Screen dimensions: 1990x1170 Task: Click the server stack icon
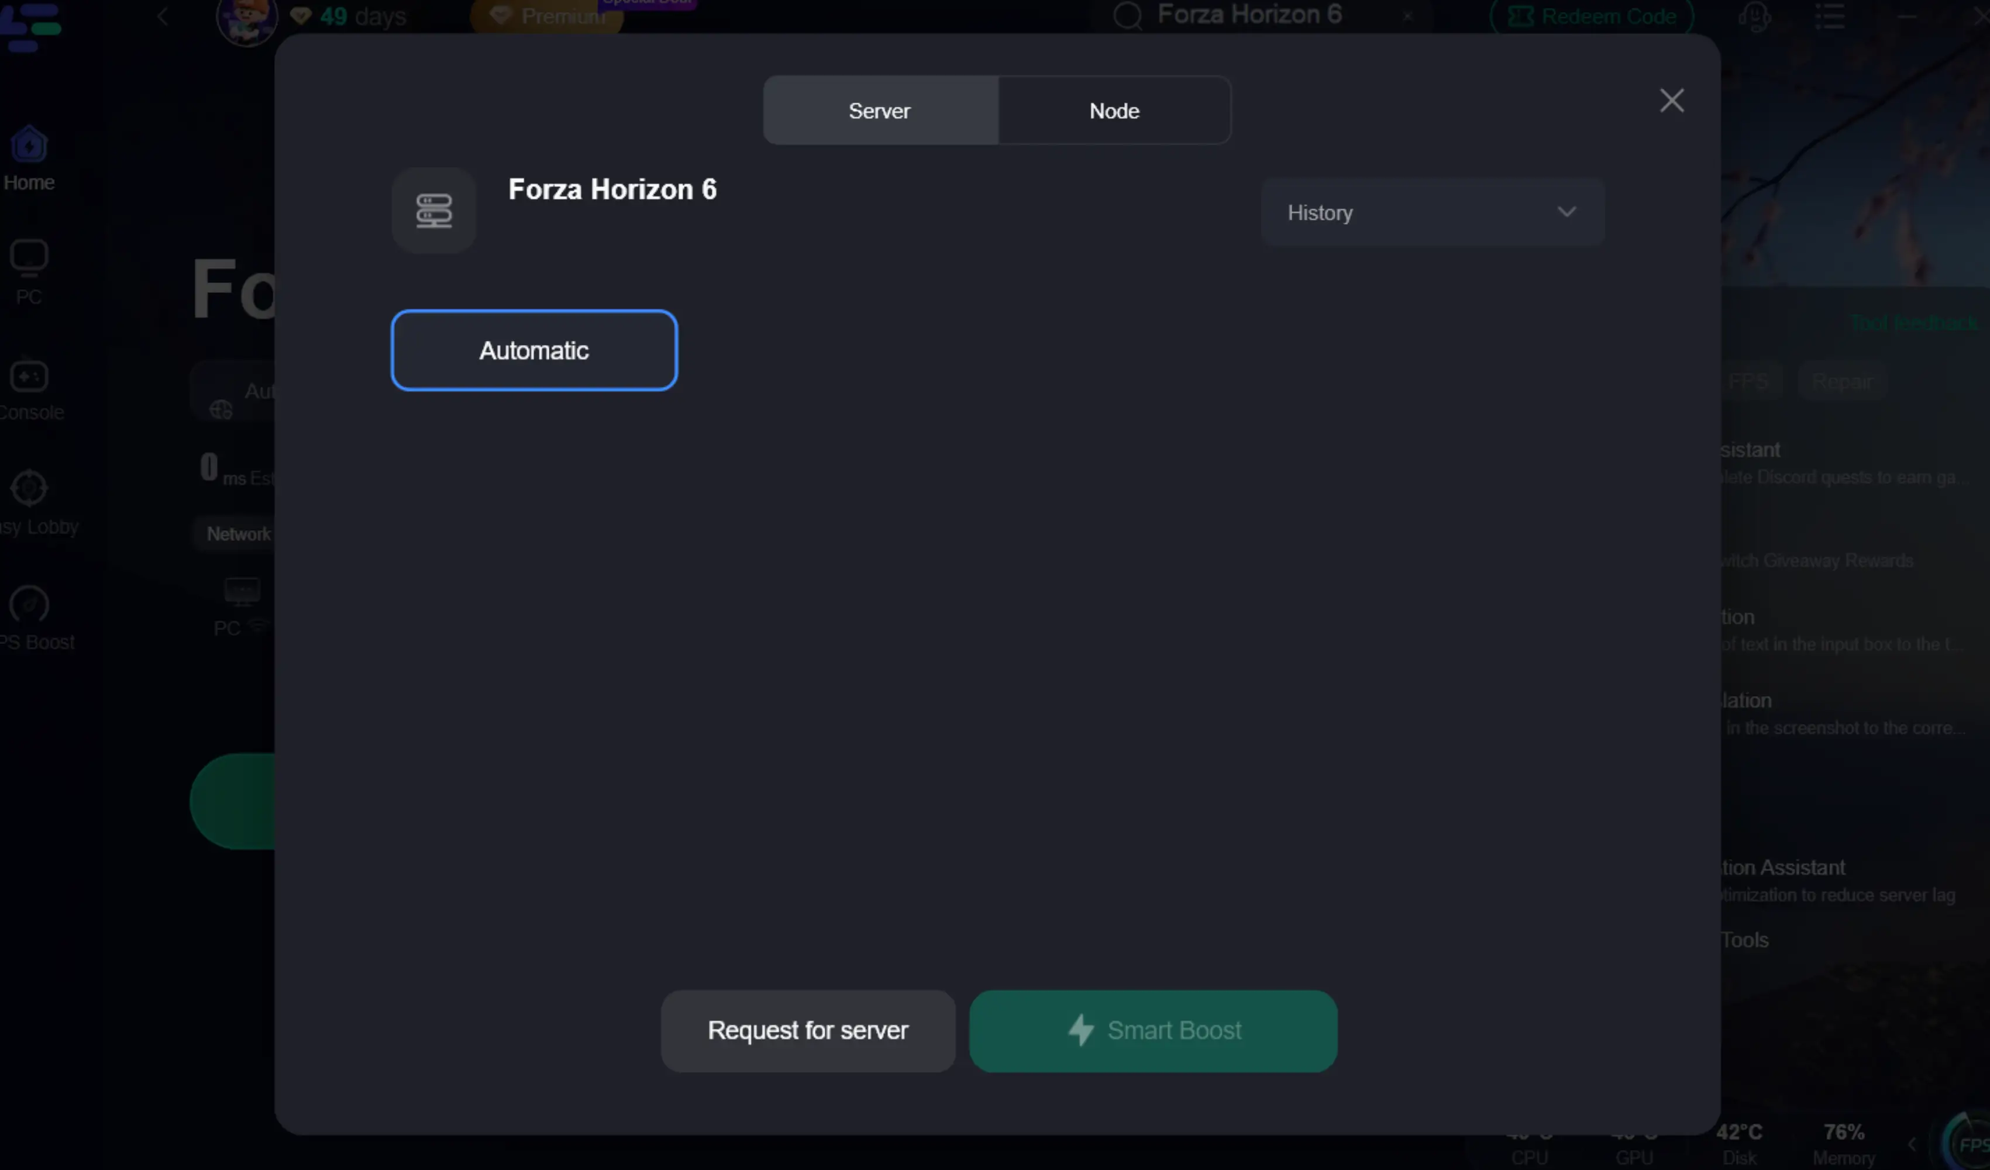tap(433, 211)
